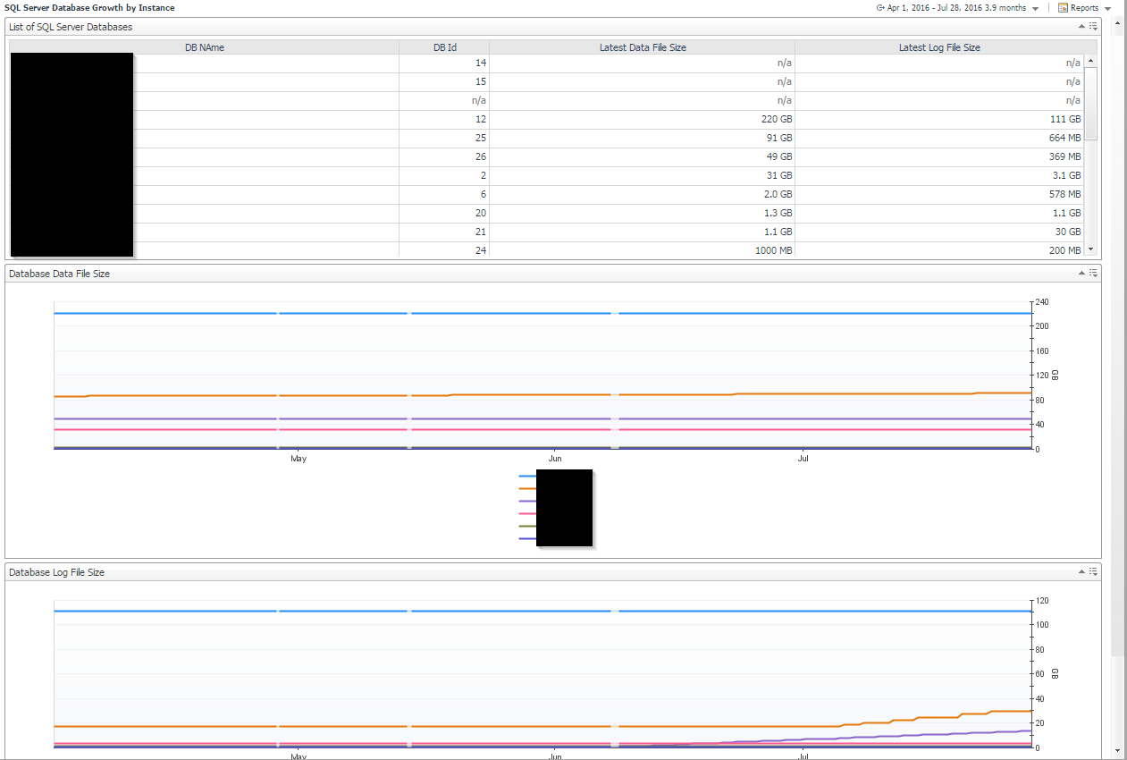Open options menu of Database Log File Size panel
1127x760 pixels.
tap(1093, 571)
